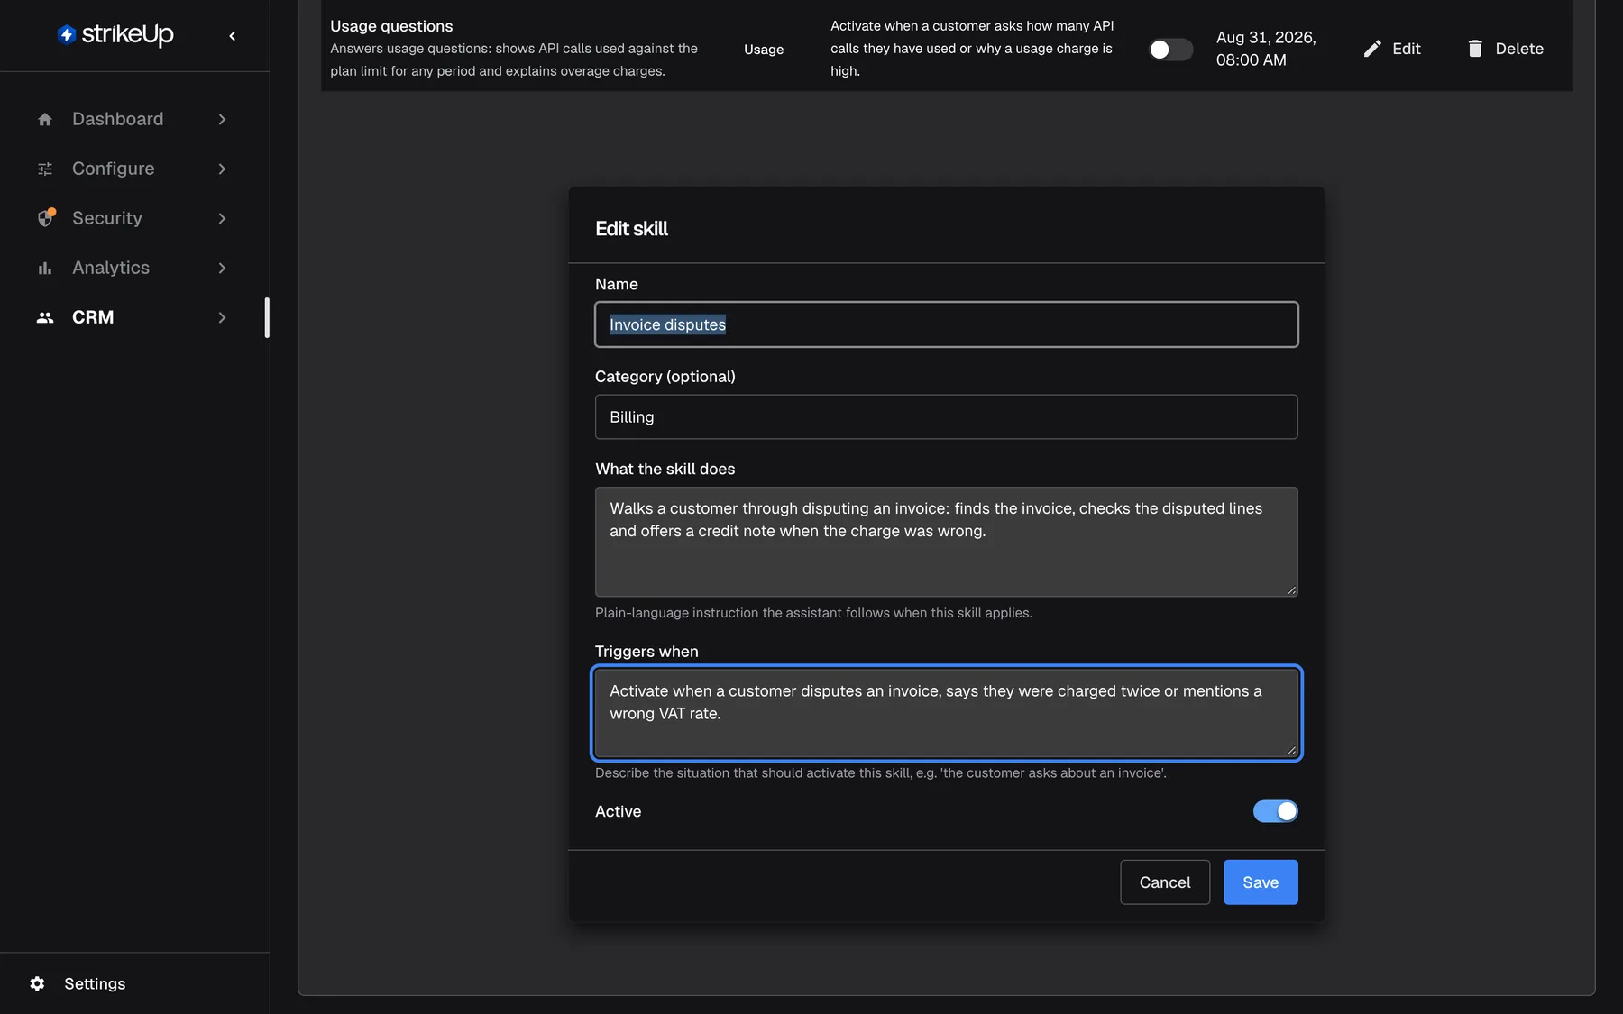Expand the Dashboard menu chevron
1623x1014 pixels.
(x=222, y=119)
